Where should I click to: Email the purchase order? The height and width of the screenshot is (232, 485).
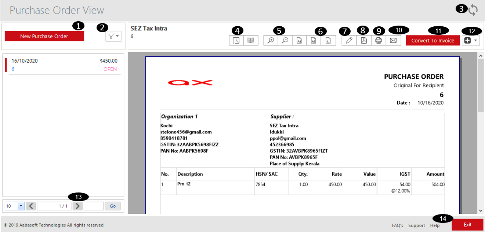tap(393, 40)
